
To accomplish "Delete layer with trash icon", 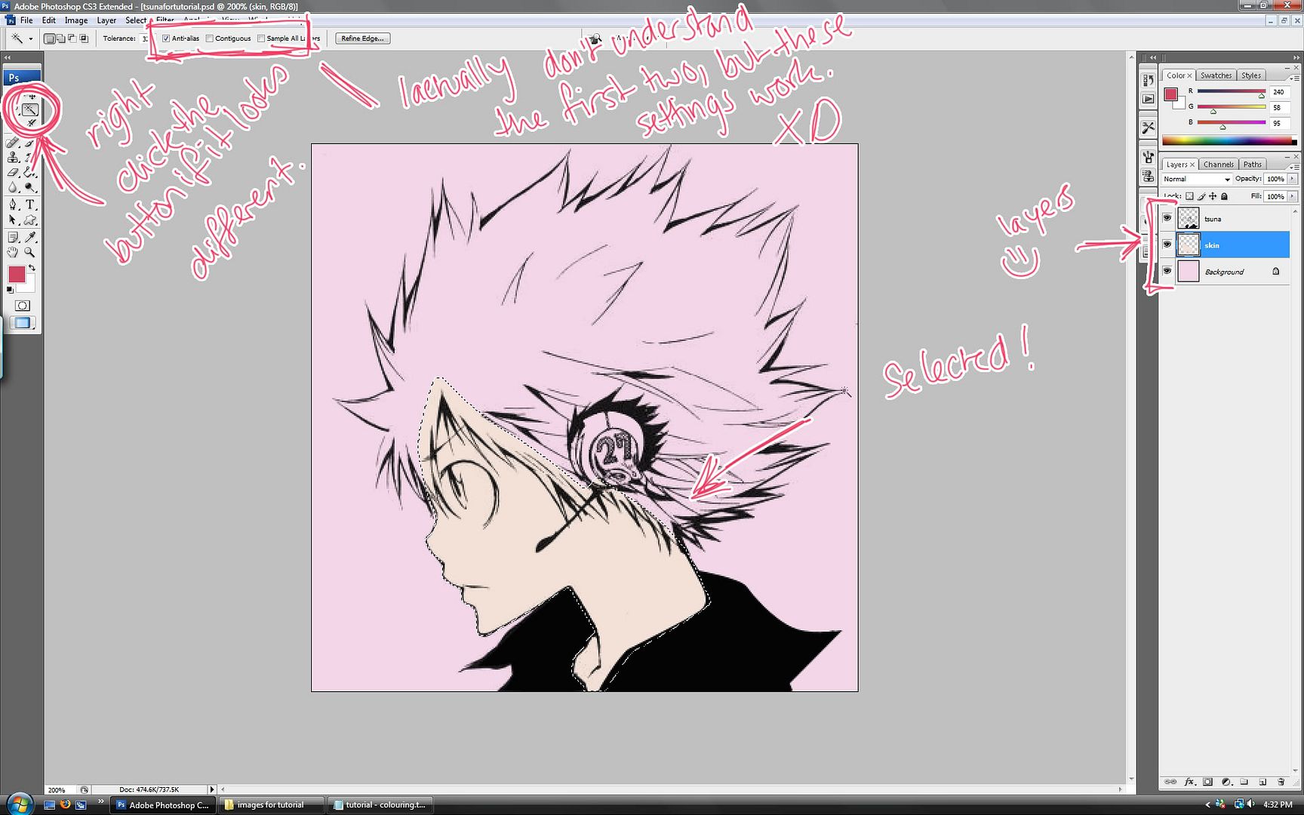I will [1281, 782].
